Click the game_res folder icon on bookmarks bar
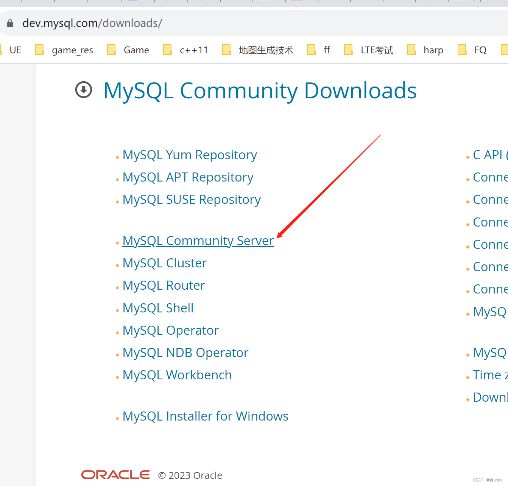 [x=40, y=50]
